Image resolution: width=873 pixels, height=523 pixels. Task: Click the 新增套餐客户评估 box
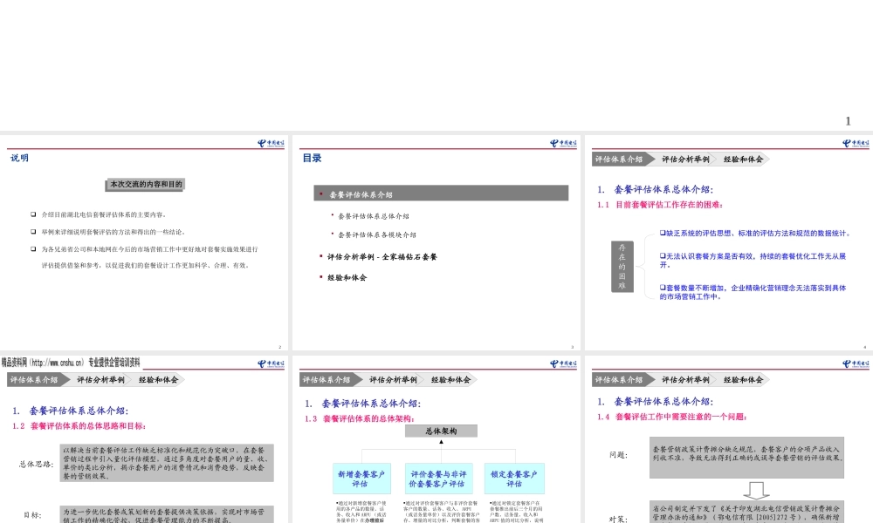coord(361,479)
